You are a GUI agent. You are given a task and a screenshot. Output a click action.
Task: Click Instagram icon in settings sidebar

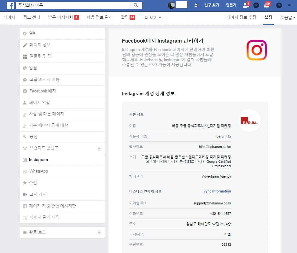25,160
